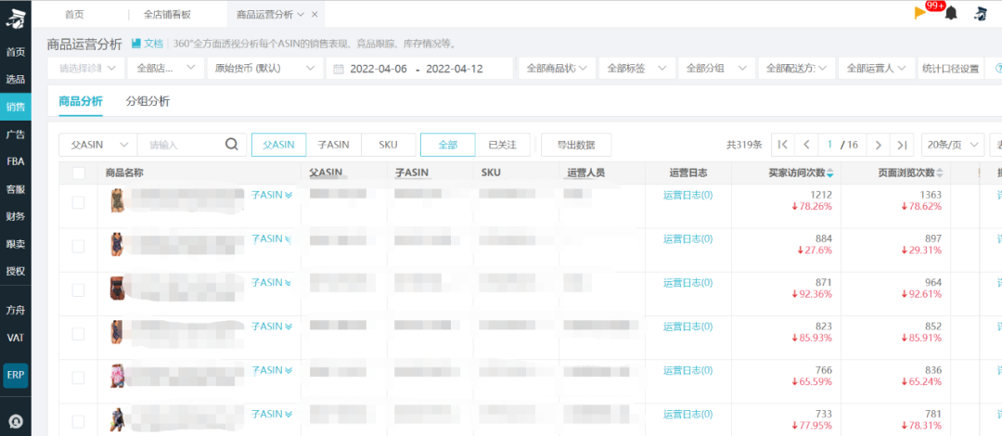
Task: Select the 子ASIN view toggle button
Action: point(334,145)
